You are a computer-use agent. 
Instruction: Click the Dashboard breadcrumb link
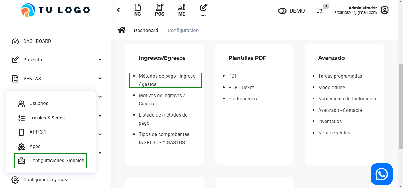click(x=146, y=30)
